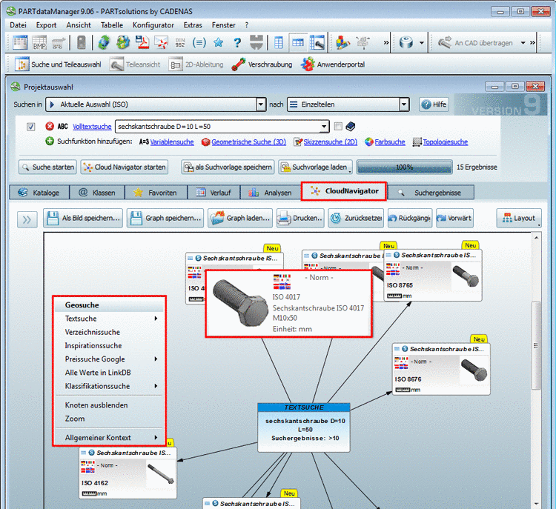This screenshot has height=509, width=556.
Task: Click the blue single-column table icon
Action: click(x=278, y=42)
